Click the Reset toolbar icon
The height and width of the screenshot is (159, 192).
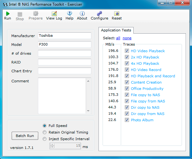click(117, 14)
